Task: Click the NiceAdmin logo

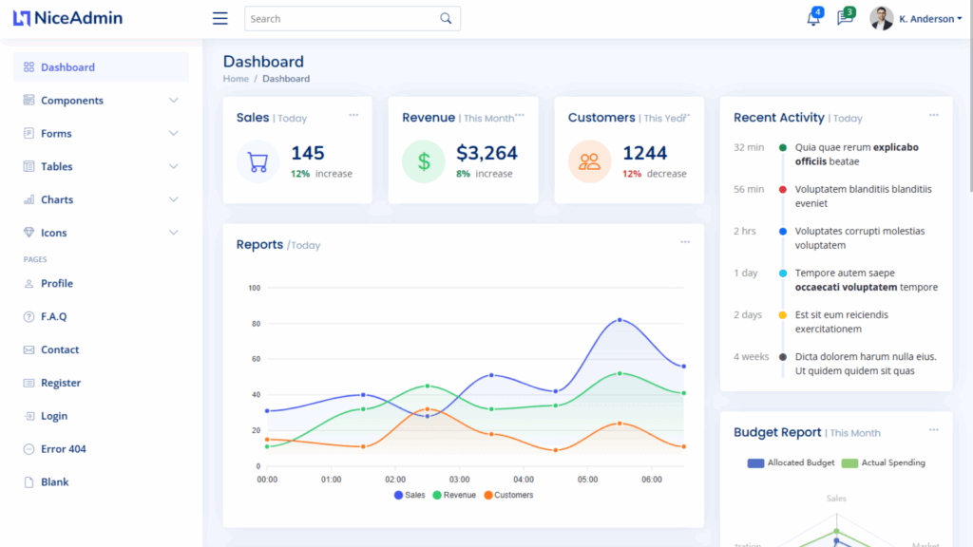Action: (x=67, y=18)
